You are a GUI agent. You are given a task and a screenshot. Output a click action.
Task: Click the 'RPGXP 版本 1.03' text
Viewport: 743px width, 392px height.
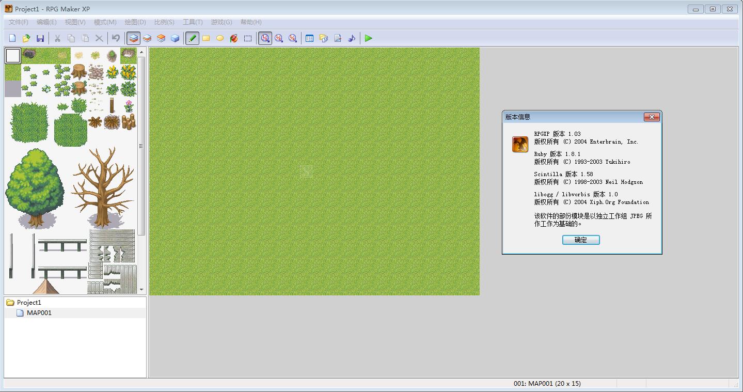[x=558, y=134]
